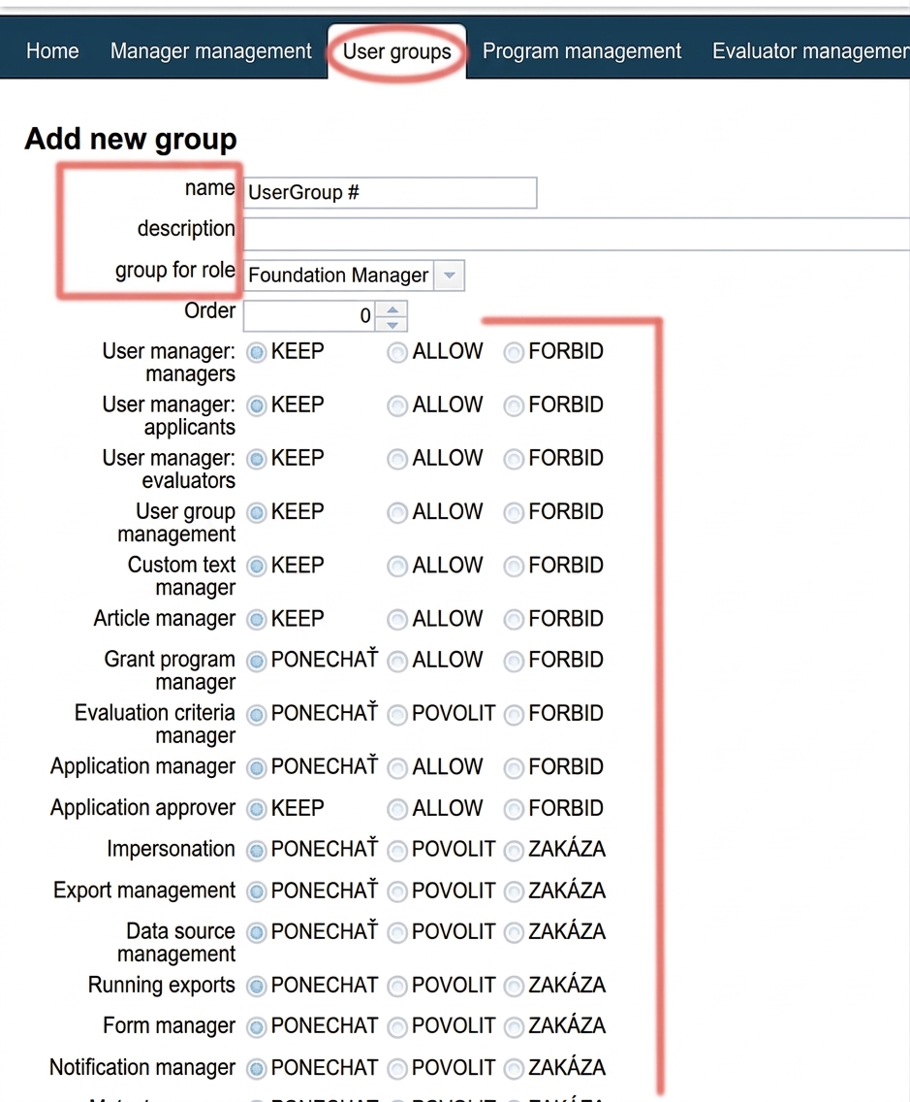Image resolution: width=910 pixels, height=1102 pixels.
Task: Open the Home tab
Action: pos(52,50)
